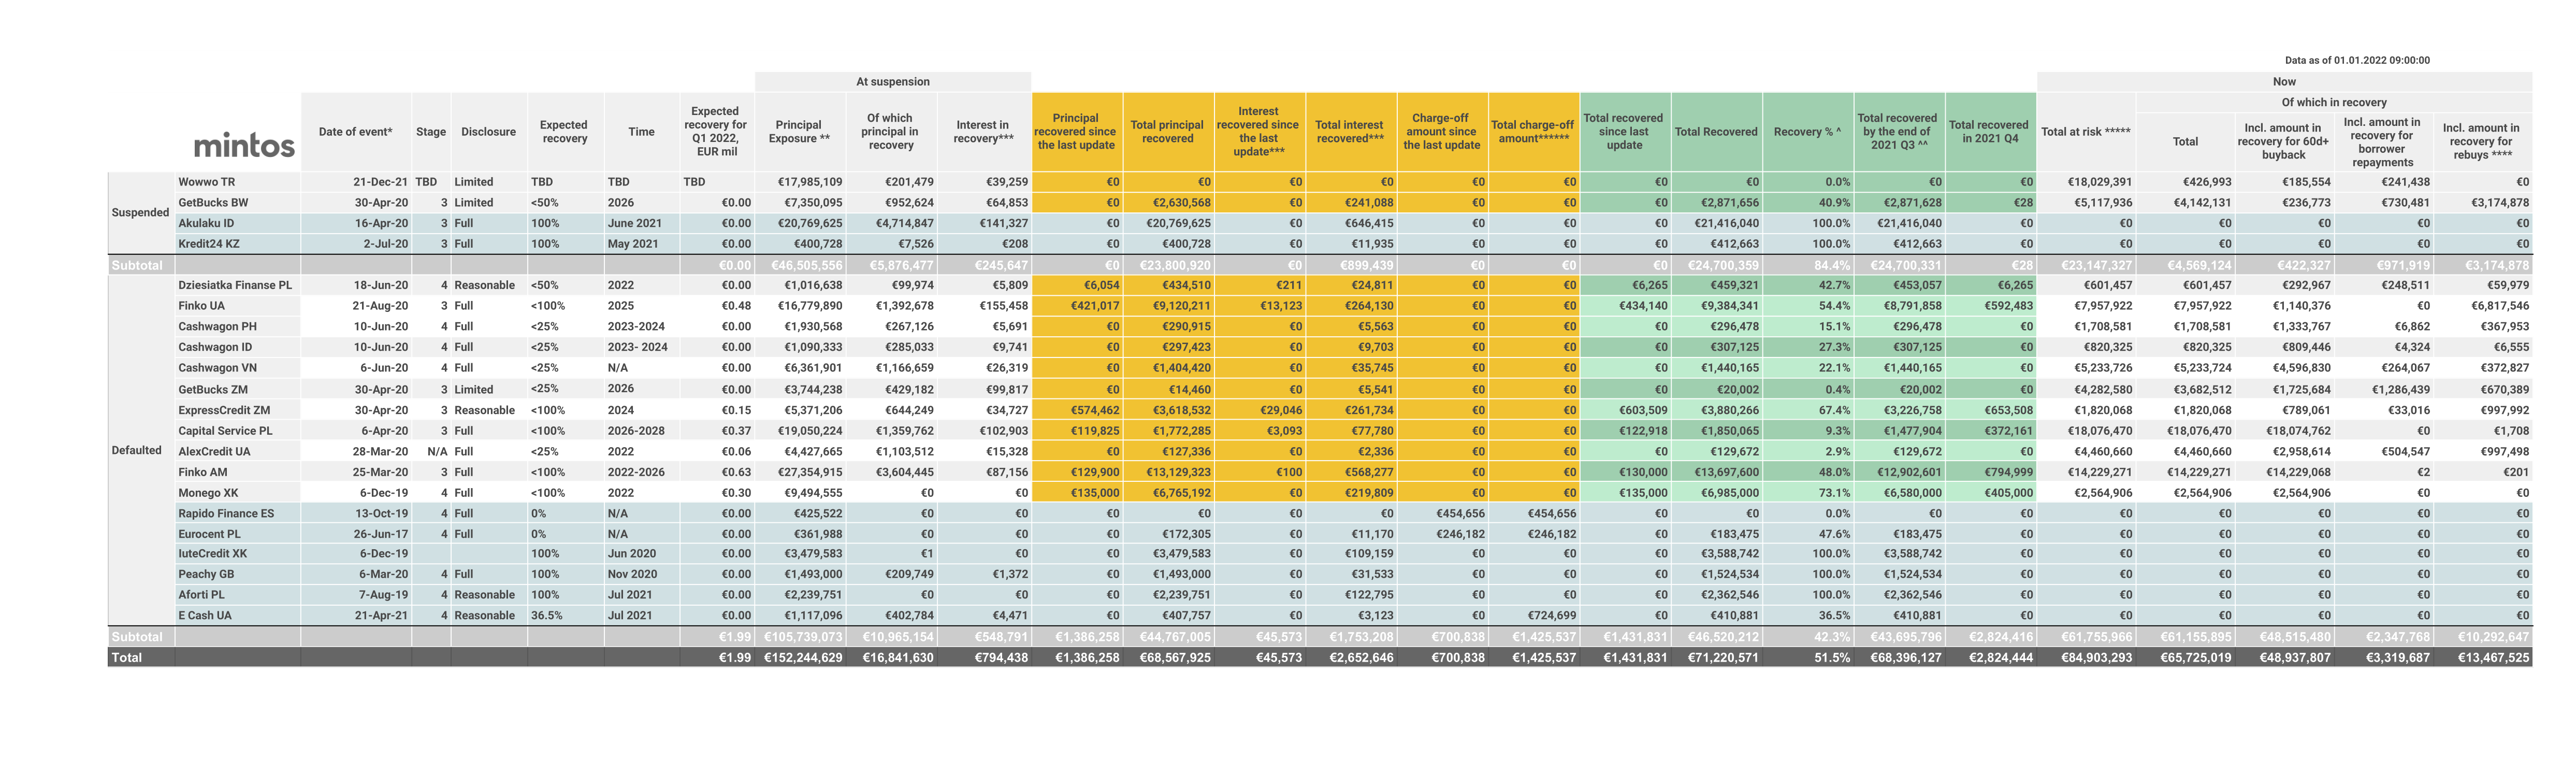
Task: Click 'Of which principal in recovery' header
Action: point(890,132)
